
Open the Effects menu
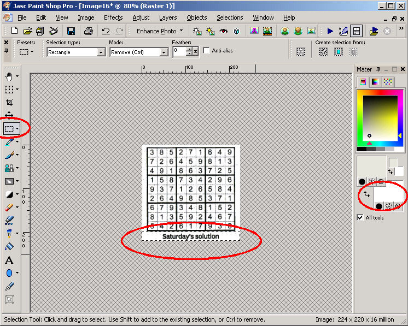113,17
